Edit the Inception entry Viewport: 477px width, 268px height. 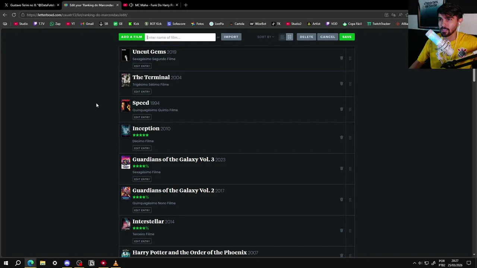(142, 148)
